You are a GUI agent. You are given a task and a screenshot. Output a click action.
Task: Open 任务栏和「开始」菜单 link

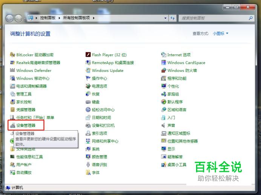click(35, 117)
